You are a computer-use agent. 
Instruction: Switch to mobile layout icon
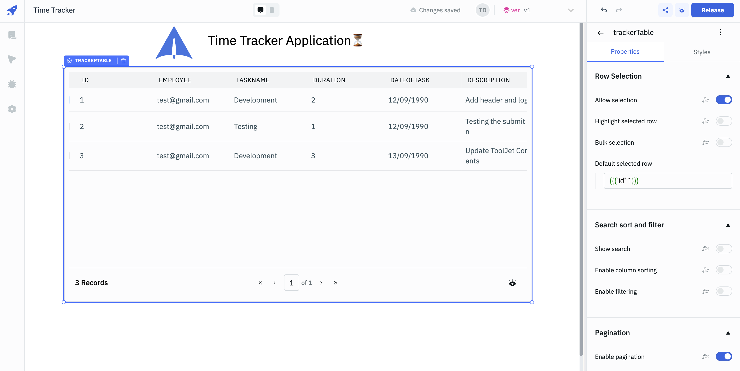[272, 10]
